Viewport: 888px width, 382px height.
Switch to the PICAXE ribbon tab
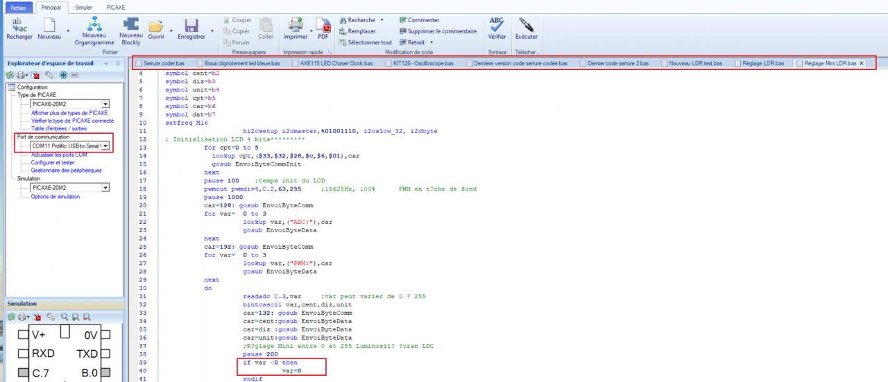click(x=116, y=7)
